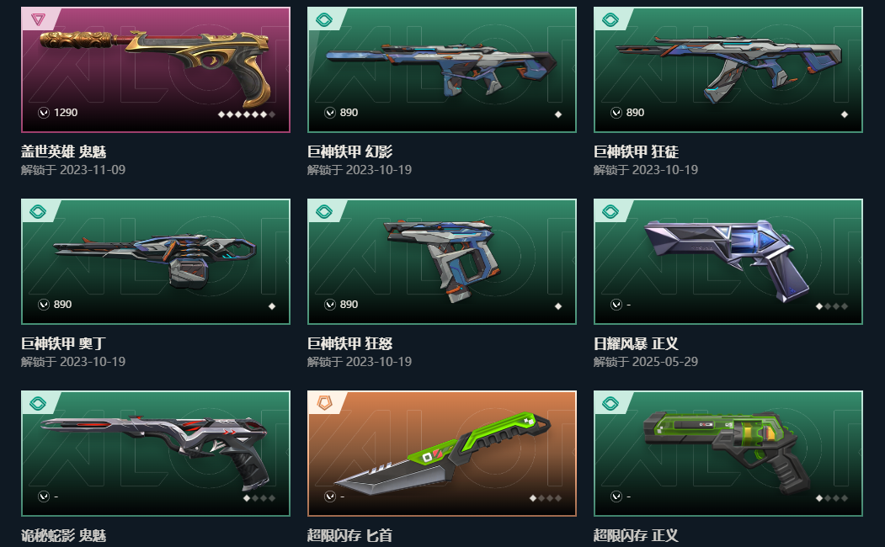The height and width of the screenshot is (547, 885).
Task: Click the 诡秘蛇影 鬼魅 skin name text
Action: click(64, 535)
